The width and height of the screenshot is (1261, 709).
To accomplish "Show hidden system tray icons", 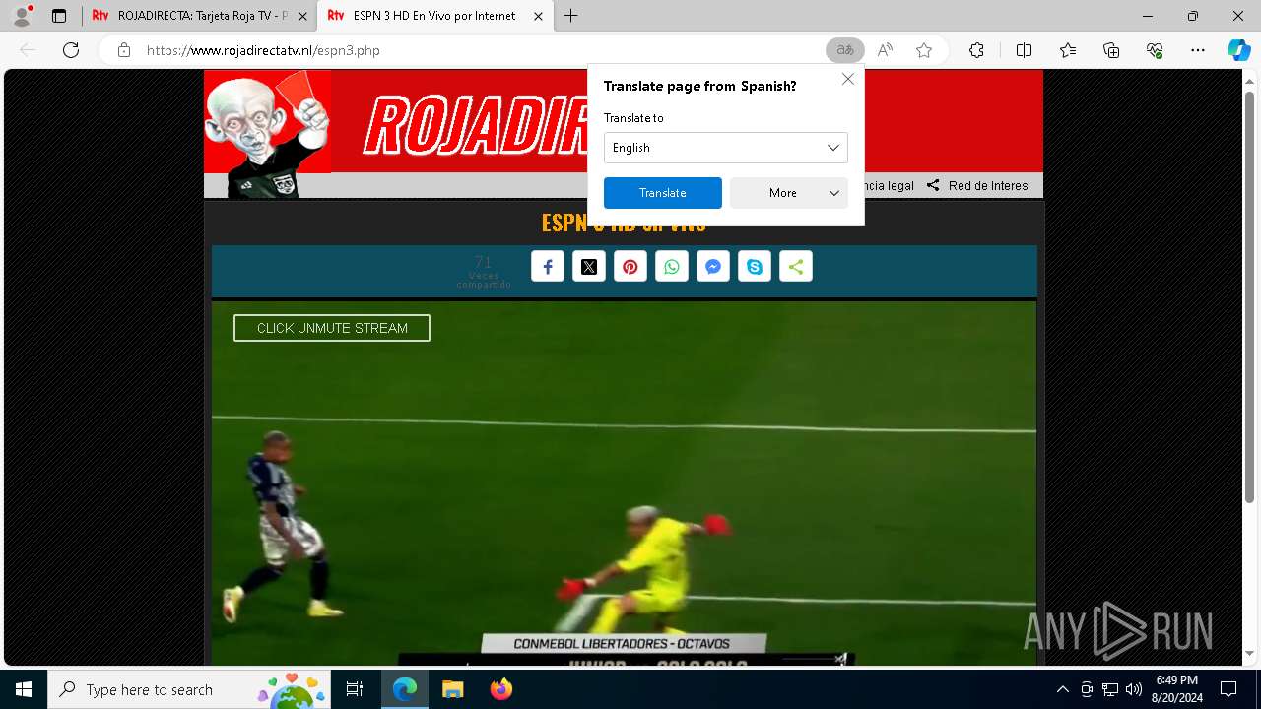I will (1062, 689).
